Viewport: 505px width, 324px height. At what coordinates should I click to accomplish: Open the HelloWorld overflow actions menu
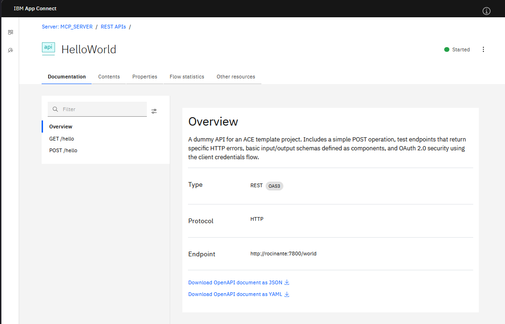483,49
